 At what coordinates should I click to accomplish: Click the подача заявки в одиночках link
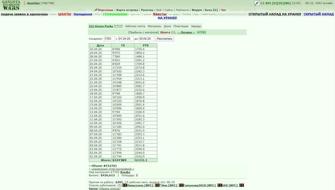coord(24,14)
